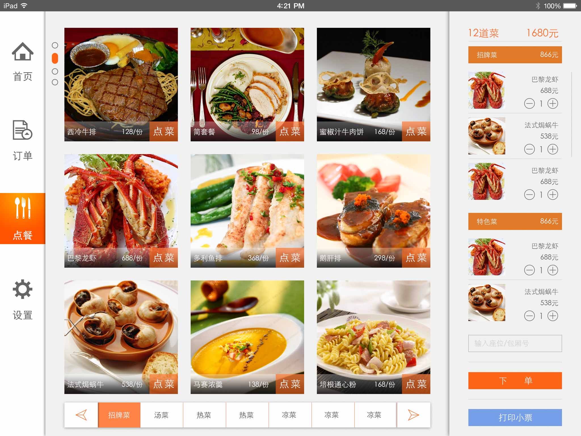
Task: Open the 设置 gear icon
Action: point(23,289)
